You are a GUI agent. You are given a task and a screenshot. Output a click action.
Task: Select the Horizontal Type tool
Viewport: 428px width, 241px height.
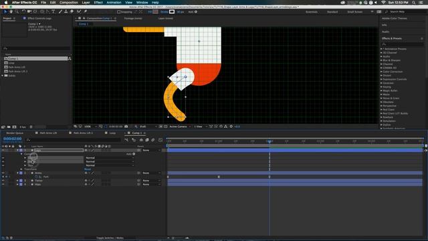[x=53, y=12]
